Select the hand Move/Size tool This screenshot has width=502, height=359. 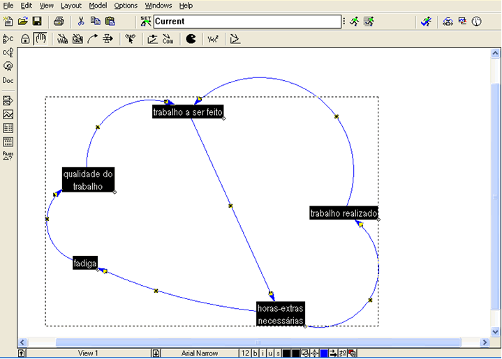click(40, 39)
